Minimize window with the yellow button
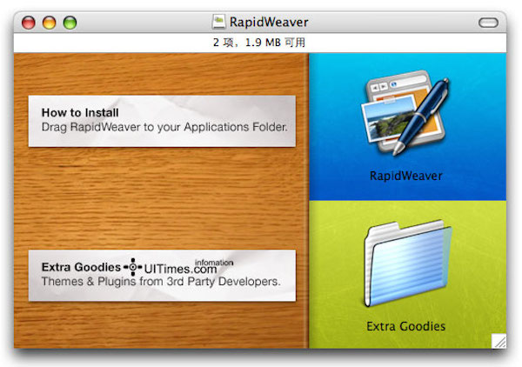 click(50, 23)
